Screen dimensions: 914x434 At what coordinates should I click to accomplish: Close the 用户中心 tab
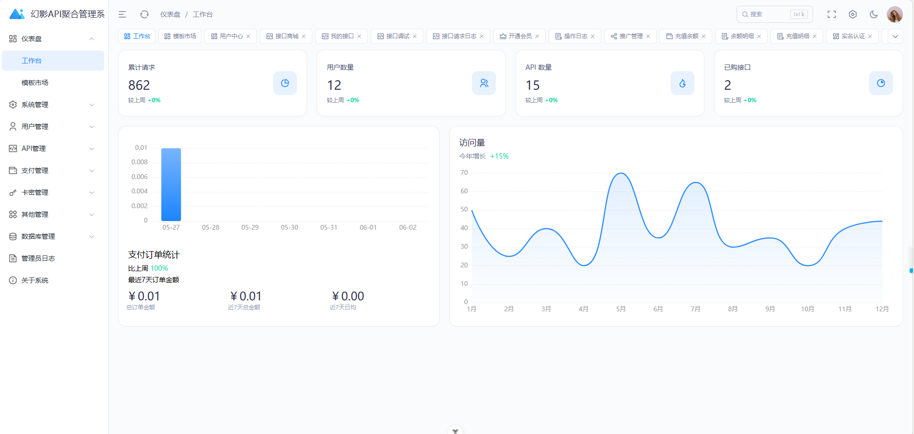point(248,36)
